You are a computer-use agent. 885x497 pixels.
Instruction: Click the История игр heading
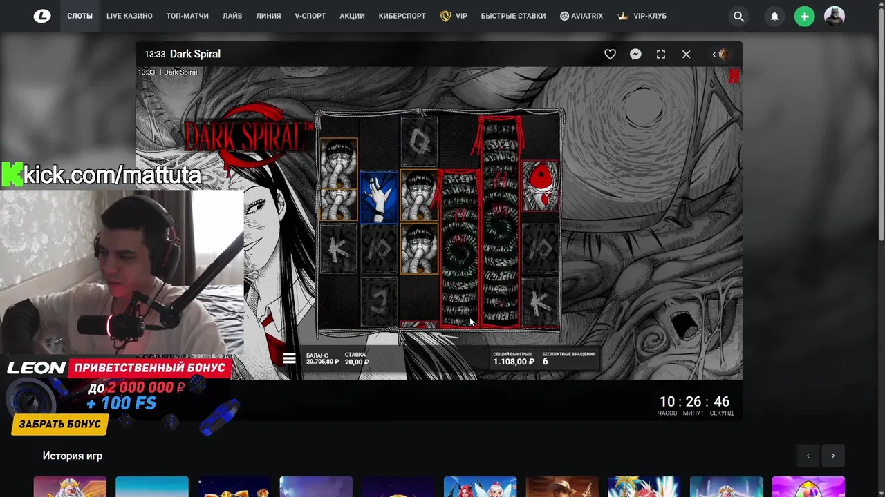(x=73, y=456)
